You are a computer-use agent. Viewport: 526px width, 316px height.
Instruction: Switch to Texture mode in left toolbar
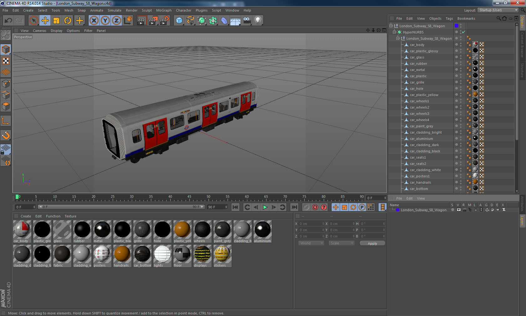click(x=6, y=61)
